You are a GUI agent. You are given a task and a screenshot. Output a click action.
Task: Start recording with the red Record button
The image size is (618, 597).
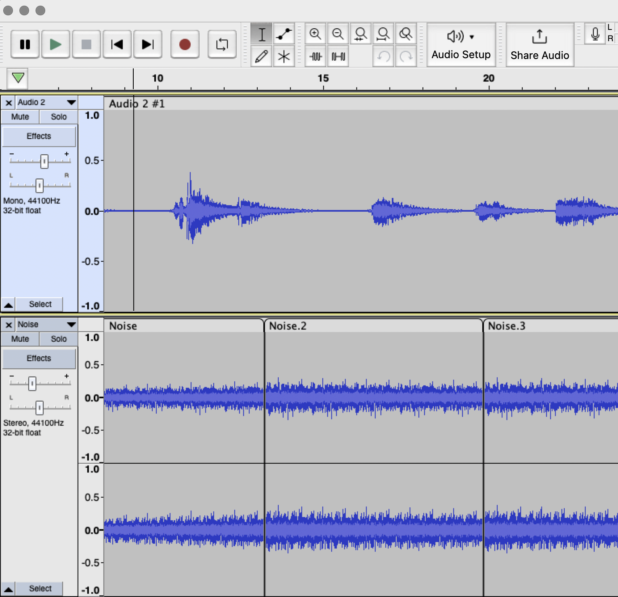coord(185,44)
